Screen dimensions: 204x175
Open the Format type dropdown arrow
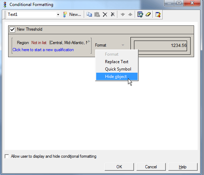pos(123,45)
